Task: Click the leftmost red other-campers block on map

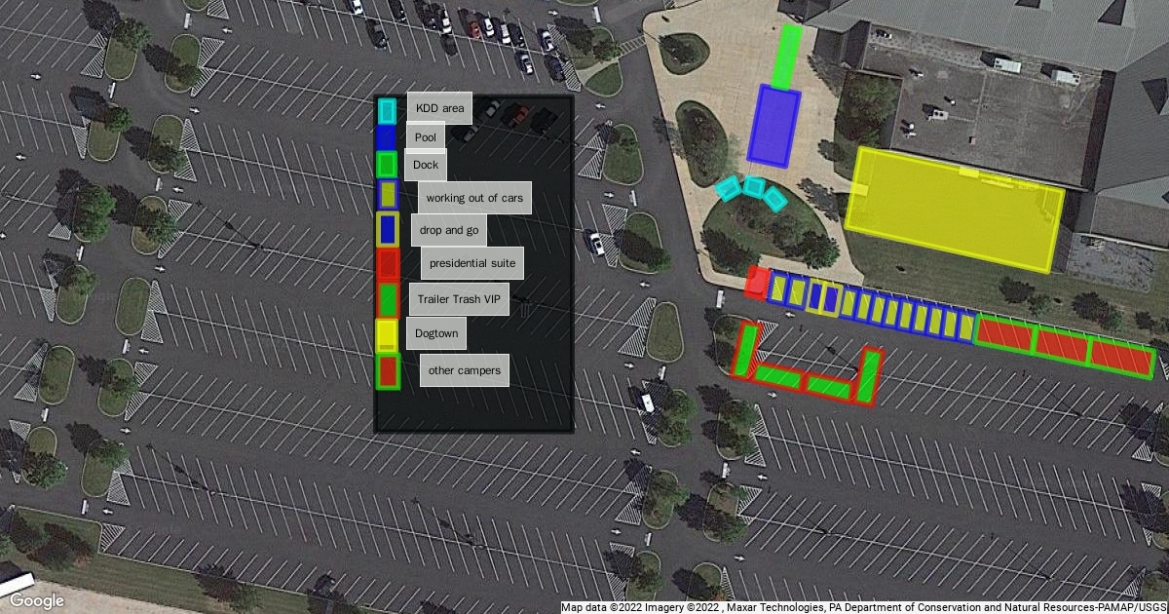Action: (1003, 334)
